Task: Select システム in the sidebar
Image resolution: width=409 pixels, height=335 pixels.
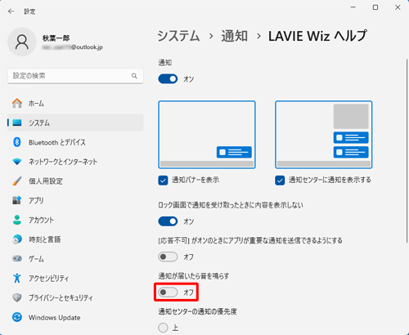Action: point(75,123)
